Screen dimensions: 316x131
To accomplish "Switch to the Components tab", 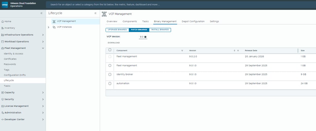I will click(130, 21).
